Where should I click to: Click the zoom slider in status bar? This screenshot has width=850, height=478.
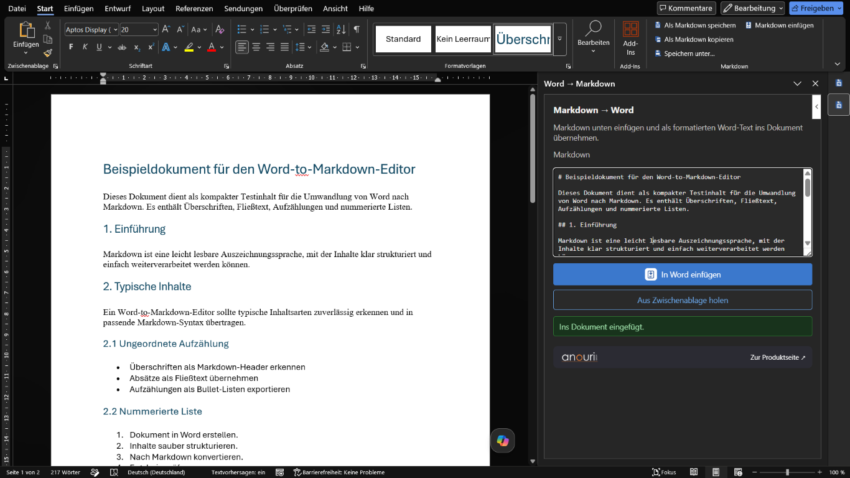click(787, 472)
